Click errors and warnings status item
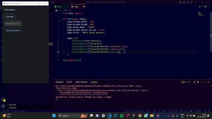212x119 pixels. (6, 111)
